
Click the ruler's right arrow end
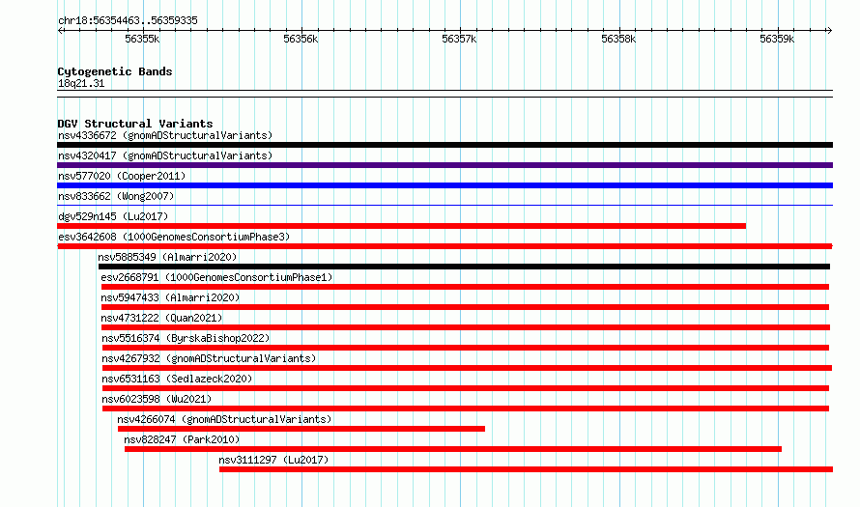[x=829, y=31]
